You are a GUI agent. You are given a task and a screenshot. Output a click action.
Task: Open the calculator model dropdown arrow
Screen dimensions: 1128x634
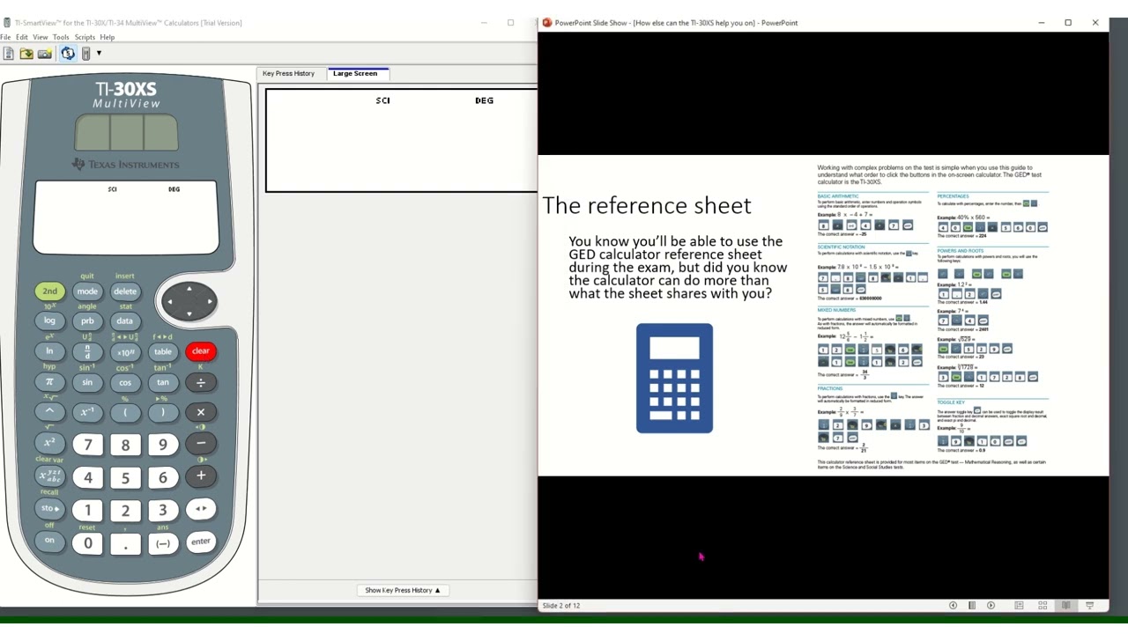[99, 54]
